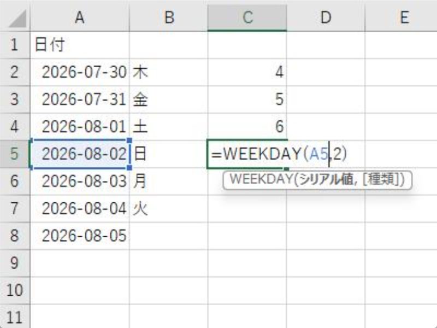Click inside the WEEKDAY formula being edited
The width and height of the screenshot is (437, 328).
(279, 154)
